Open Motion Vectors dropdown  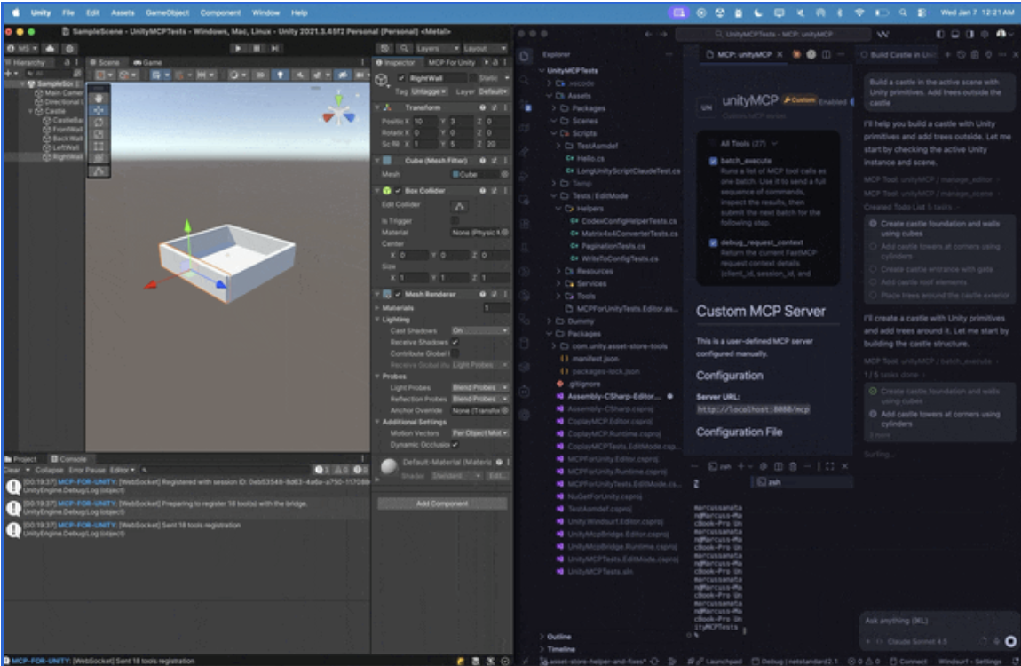tap(480, 433)
